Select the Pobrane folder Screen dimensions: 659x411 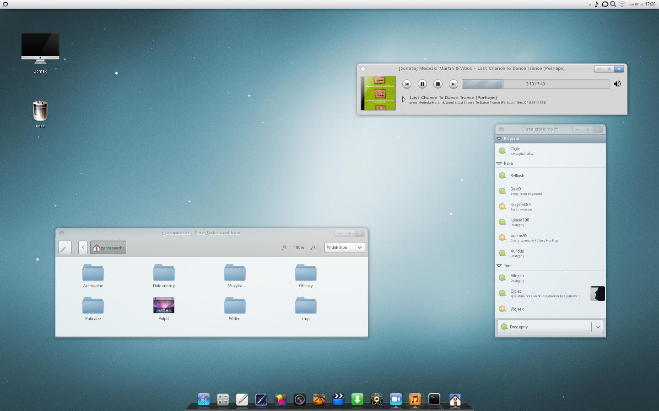[93, 309]
